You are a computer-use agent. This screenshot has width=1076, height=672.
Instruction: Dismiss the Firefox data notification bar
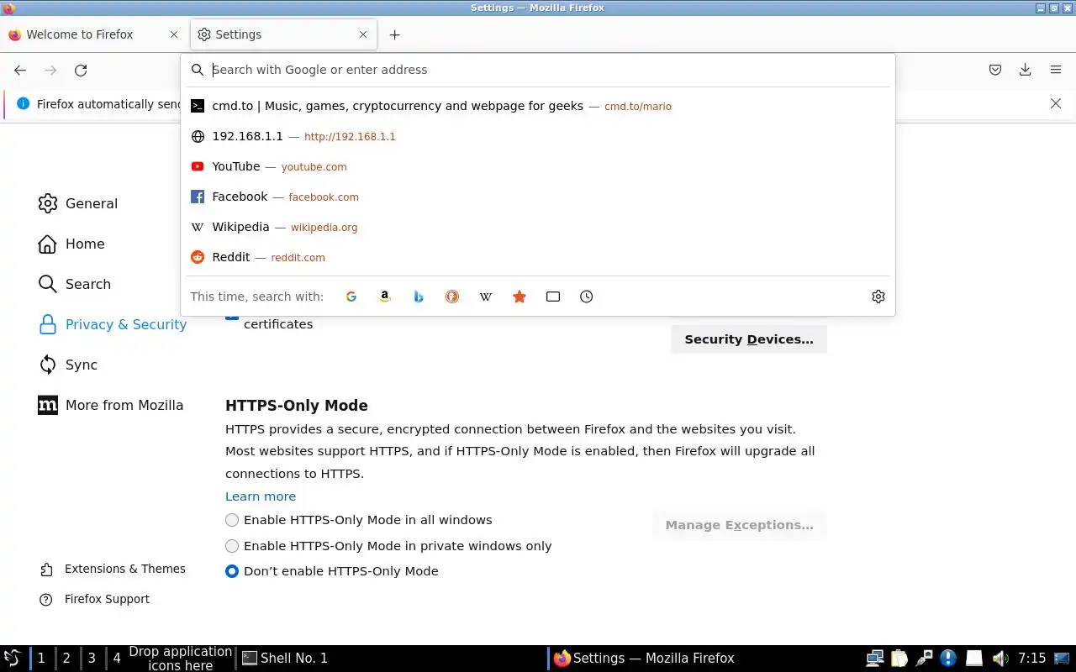pos(1056,103)
